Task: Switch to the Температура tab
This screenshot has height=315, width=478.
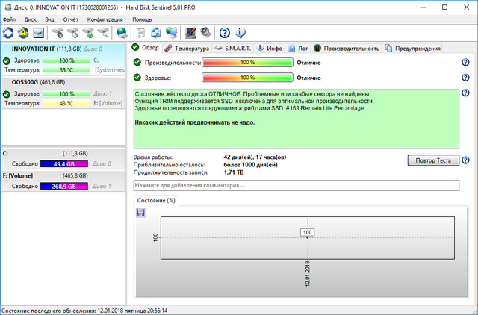Action: coord(187,48)
